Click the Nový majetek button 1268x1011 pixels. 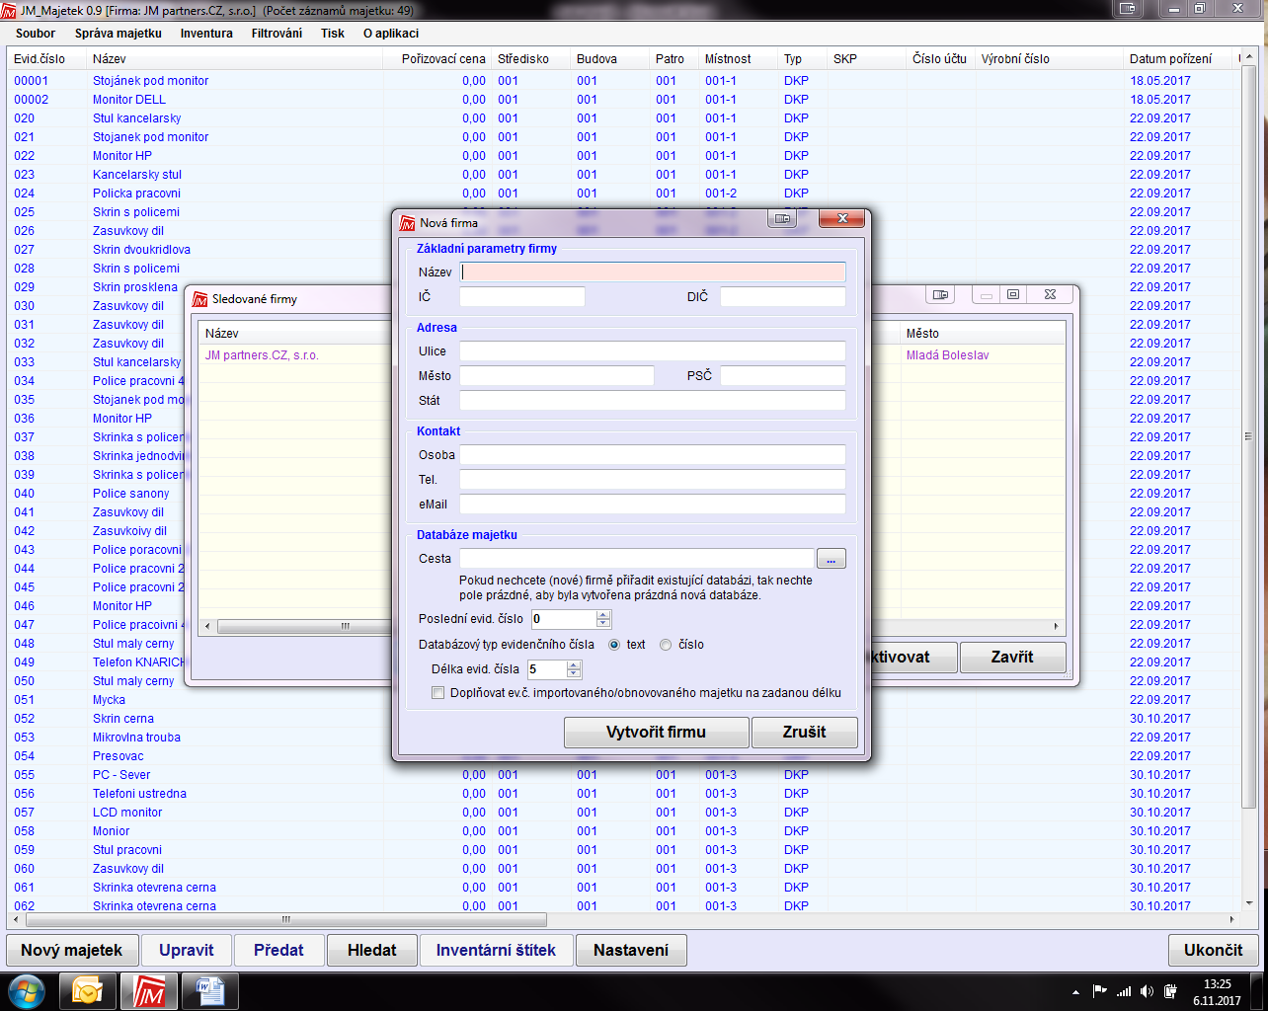pyautogui.click(x=71, y=951)
